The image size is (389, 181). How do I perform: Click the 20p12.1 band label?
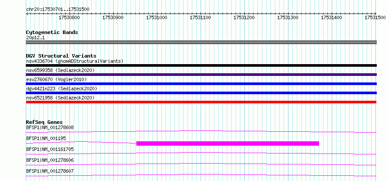tap(35, 38)
